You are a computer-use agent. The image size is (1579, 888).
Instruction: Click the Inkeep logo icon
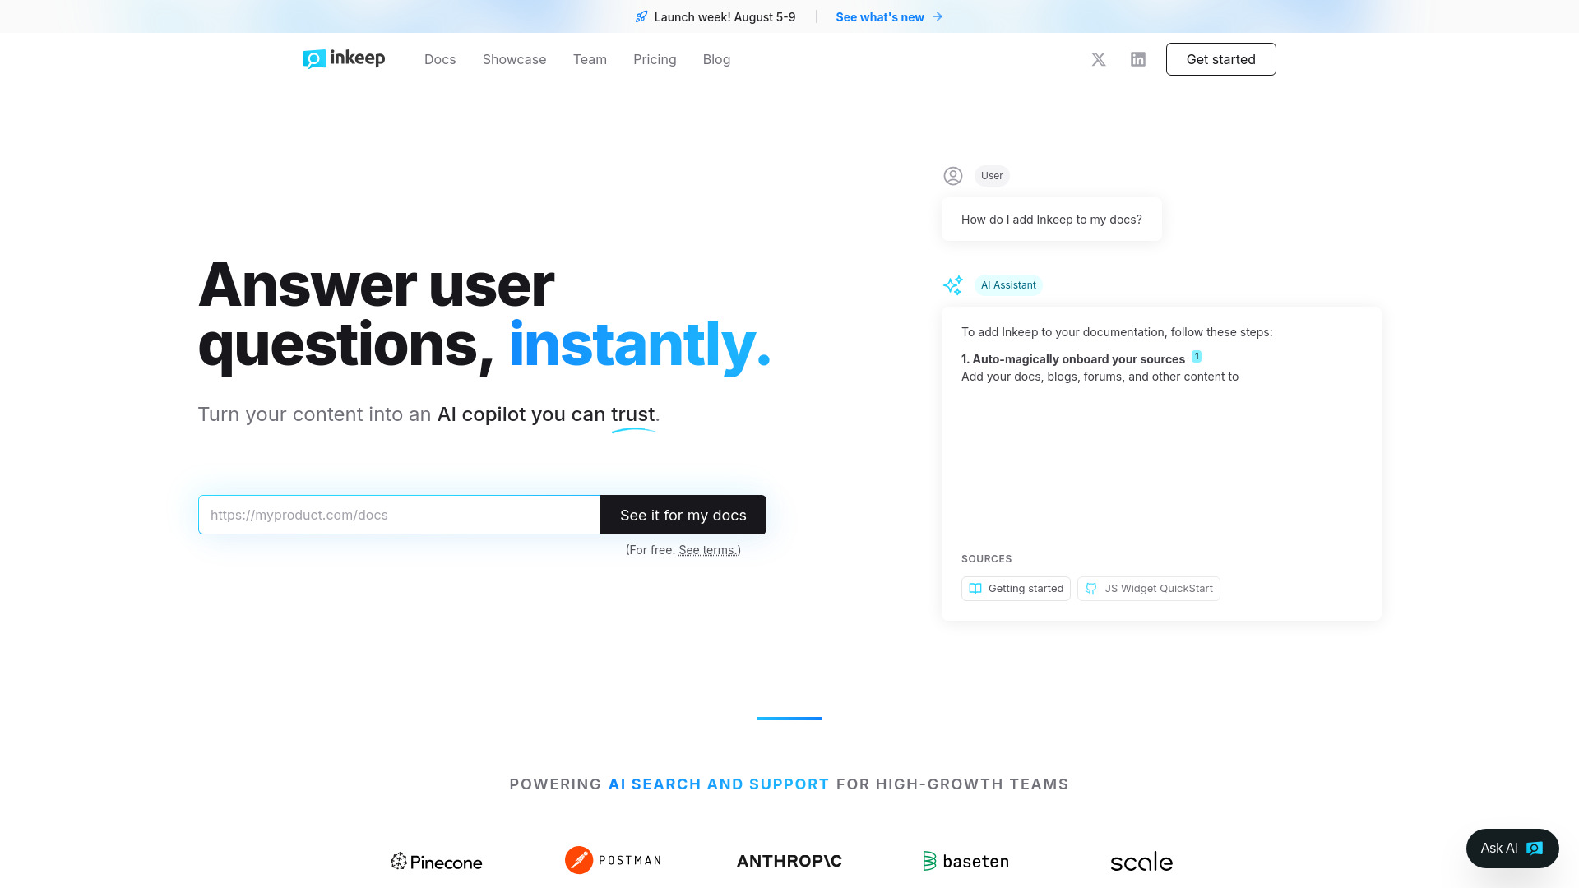point(313,58)
